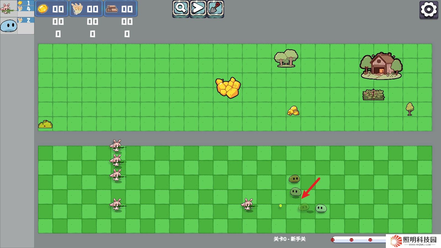
Task: Click the gold coin resource counter
Action: click(52, 9)
